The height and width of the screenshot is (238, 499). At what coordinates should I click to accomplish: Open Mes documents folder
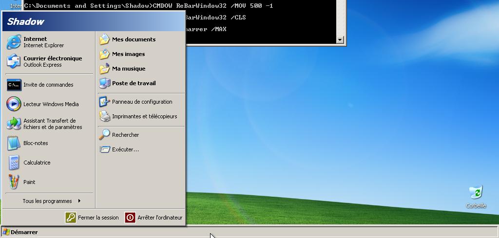[x=133, y=39]
